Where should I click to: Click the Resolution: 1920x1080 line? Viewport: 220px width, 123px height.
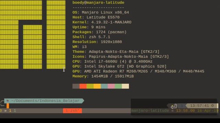[x=97, y=42]
